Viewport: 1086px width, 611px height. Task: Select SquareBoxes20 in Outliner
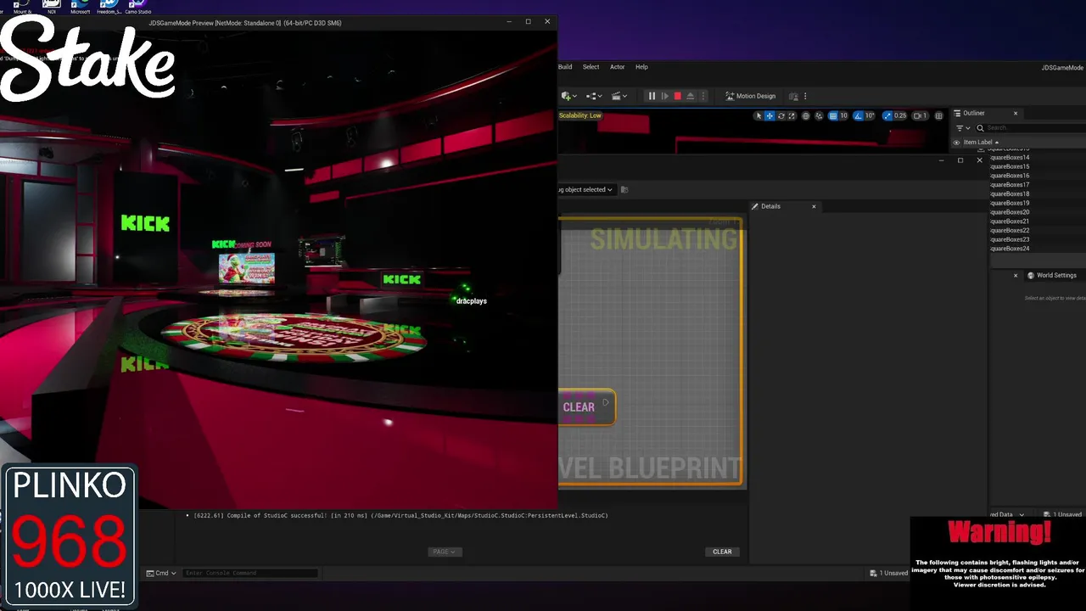coord(1010,212)
